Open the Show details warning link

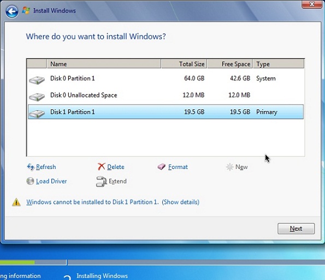pyautogui.click(x=181, y=202)
